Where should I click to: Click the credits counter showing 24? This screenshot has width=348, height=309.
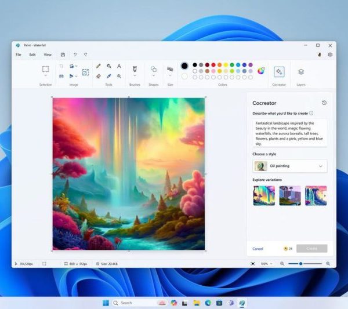(x=288, y=249)
